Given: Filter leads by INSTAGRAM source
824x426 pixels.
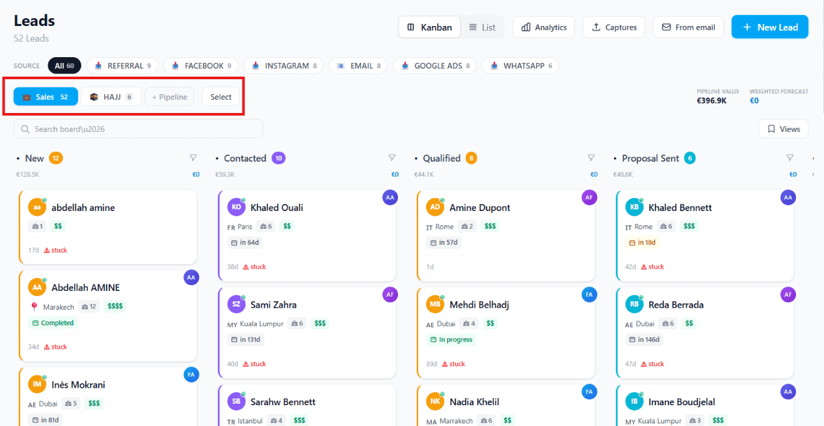Looking at the screenshot, I should (284, 66).
